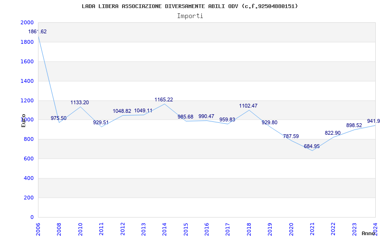The height and width of the screenshot is (238, 380).
Task: Click the x-axis year 2018
Action: coord(249,229)
